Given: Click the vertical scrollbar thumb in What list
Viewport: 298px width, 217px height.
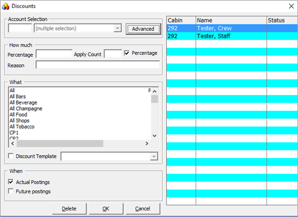Looking at the screenshot, I should (x=154, y=99).
